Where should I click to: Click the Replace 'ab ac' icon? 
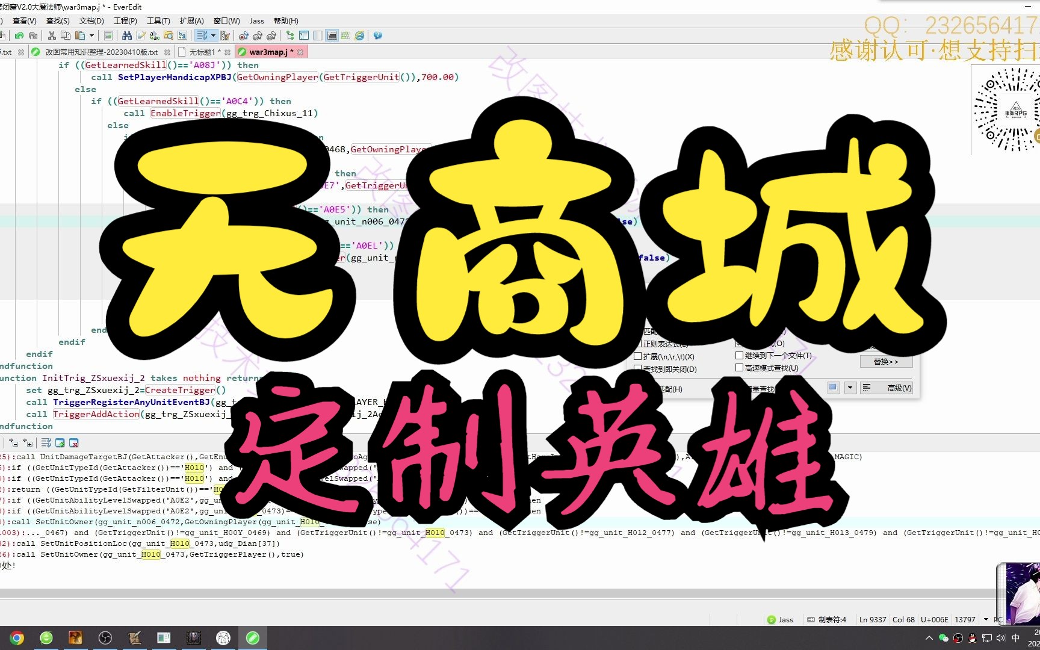pyautogui.click(x=155, y=36)
